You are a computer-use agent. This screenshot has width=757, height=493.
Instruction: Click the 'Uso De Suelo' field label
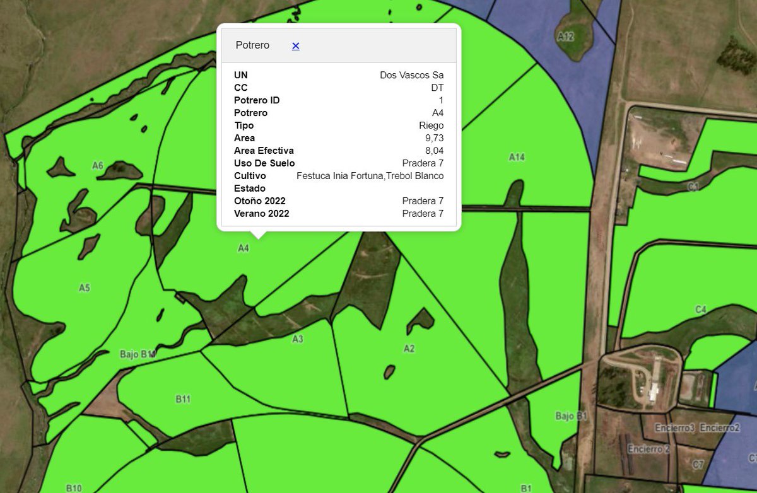[264, 163]
